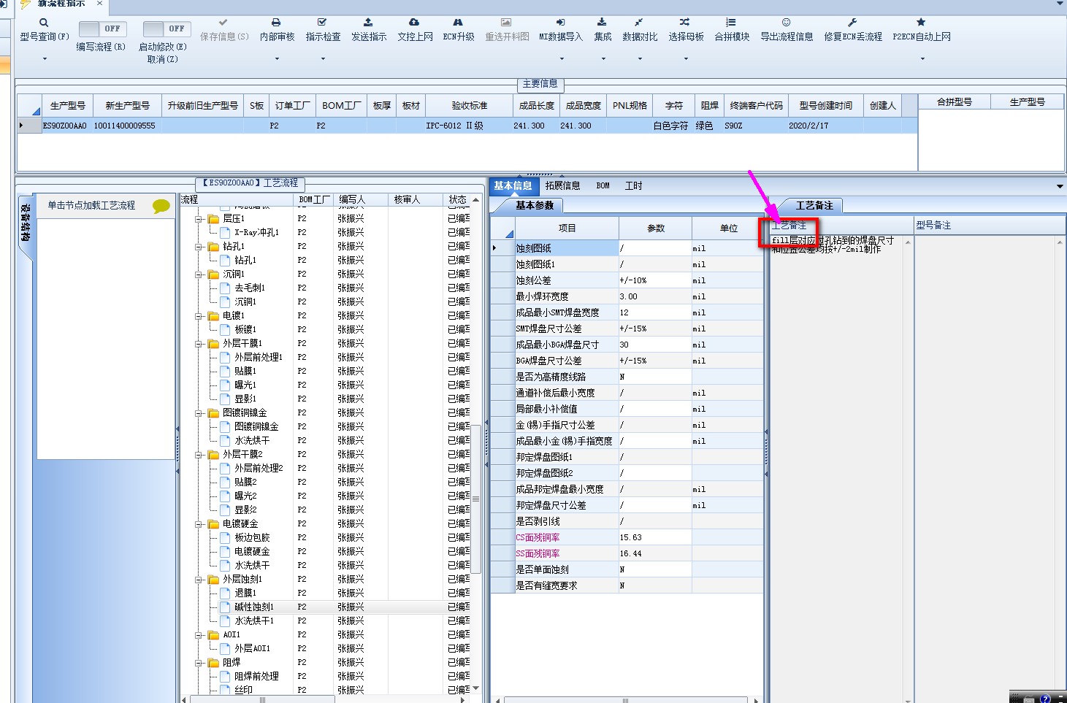Screen dimensions: 1067x703
Task: Collapse the 图镀铜镍金 tree node
Action: pos(199,413)
